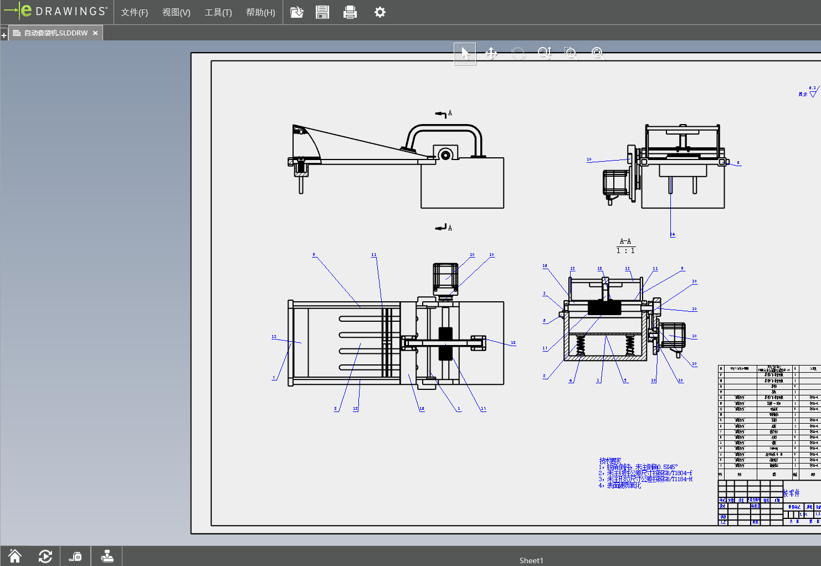Image resolution: width=821 pixels, height=566 pixels.
Task: Print the drawing with the printer icon
Action: tap(350, 12)
